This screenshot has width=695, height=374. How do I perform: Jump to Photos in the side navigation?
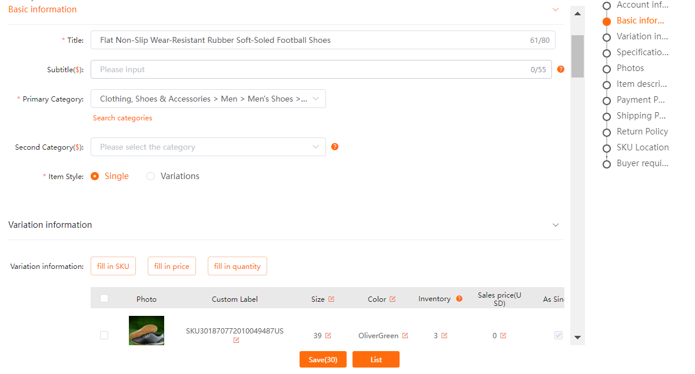(x=630, y=68)
